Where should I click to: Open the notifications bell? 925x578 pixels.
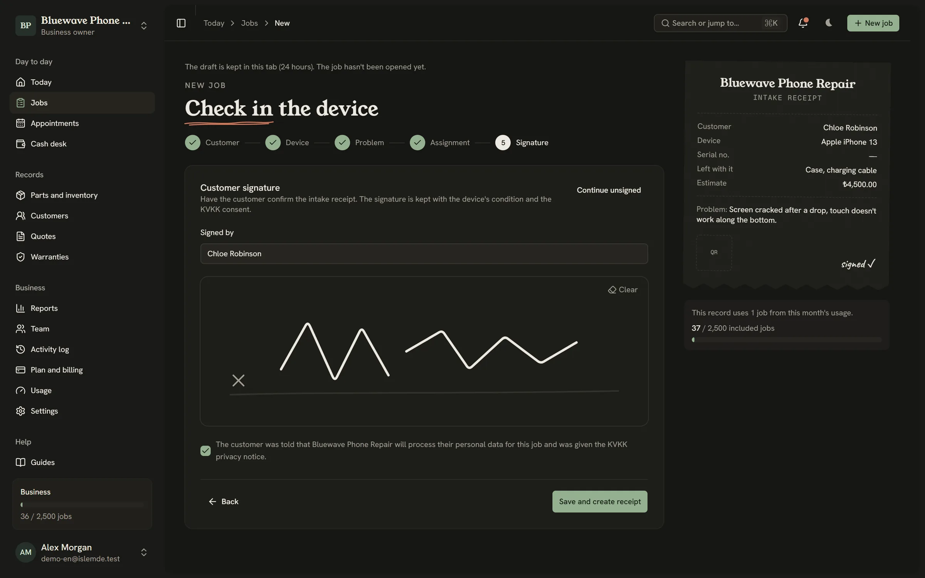coord(803,23)
